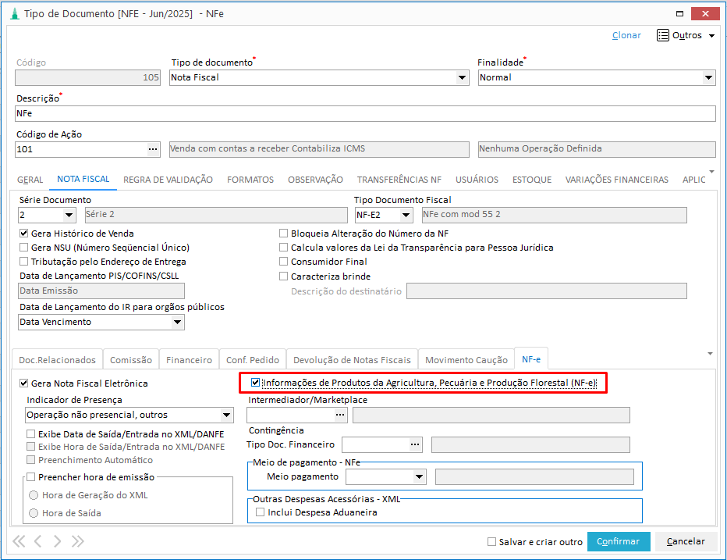Open Código de Ação lookup ellipsis button
727x560 pixels.
[x=153, y=149]
